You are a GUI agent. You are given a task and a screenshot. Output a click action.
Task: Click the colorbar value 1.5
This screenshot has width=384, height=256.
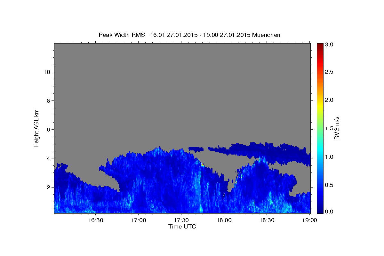pyautogui.click(x=329, y=128)
